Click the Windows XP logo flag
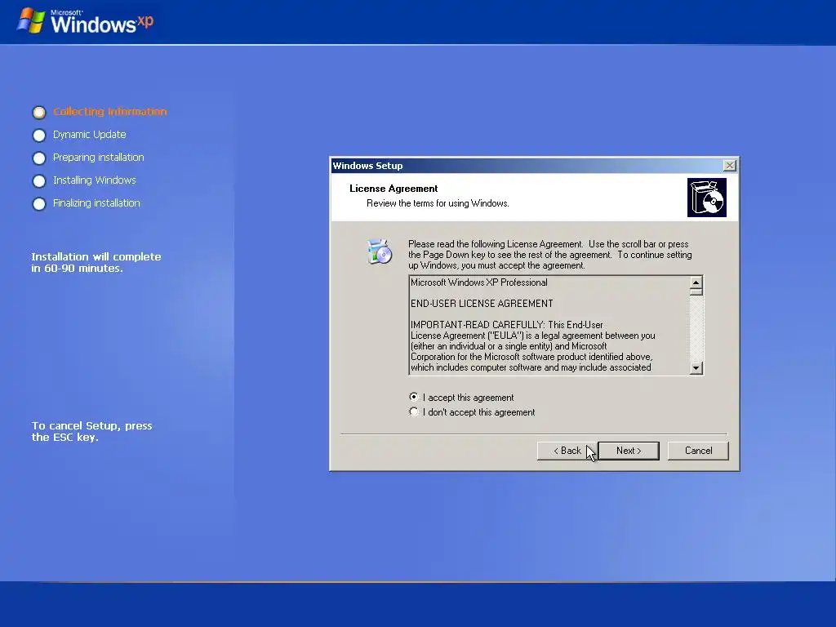This screenshot has height=627, width=836. point(31,21)
